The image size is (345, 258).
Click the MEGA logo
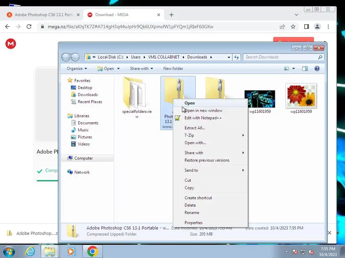click(10, 44)
